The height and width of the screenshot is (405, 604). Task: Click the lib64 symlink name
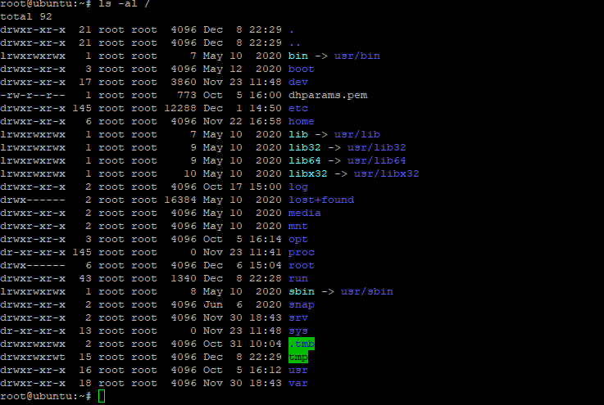coord(305,160)
